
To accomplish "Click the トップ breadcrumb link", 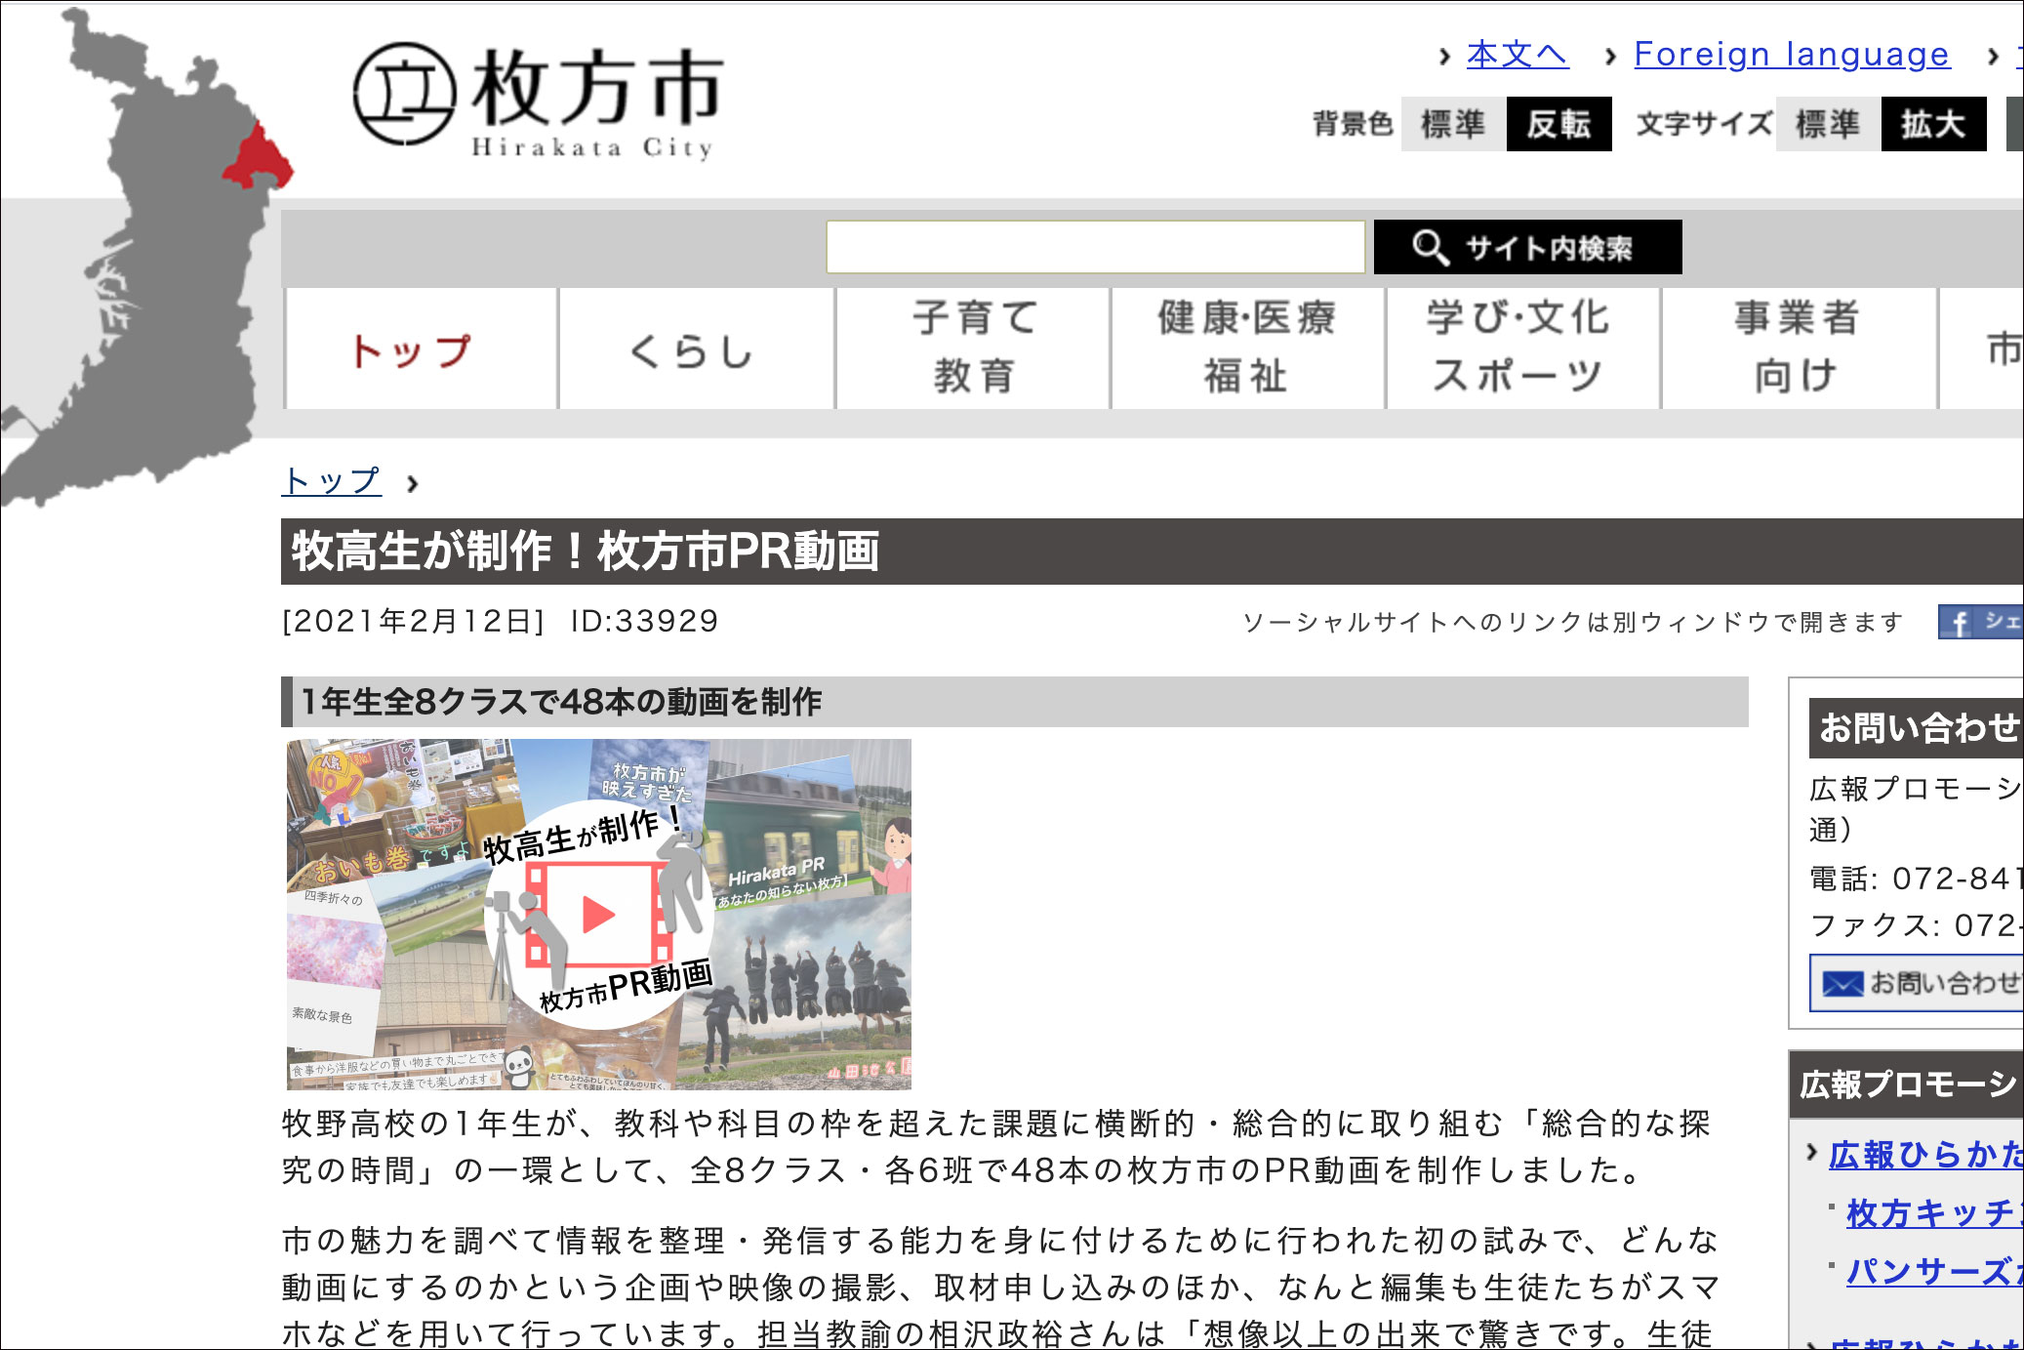I will click(x=331, y=481).
